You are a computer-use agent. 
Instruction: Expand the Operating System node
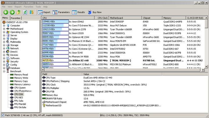point(4,32)
